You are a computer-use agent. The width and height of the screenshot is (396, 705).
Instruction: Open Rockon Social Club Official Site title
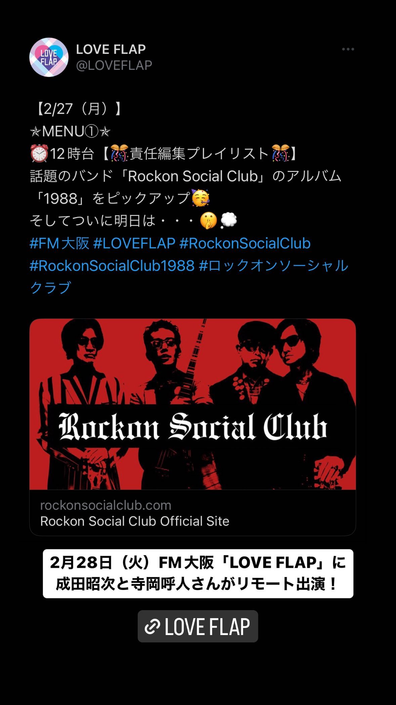click(x=135, y=521)
